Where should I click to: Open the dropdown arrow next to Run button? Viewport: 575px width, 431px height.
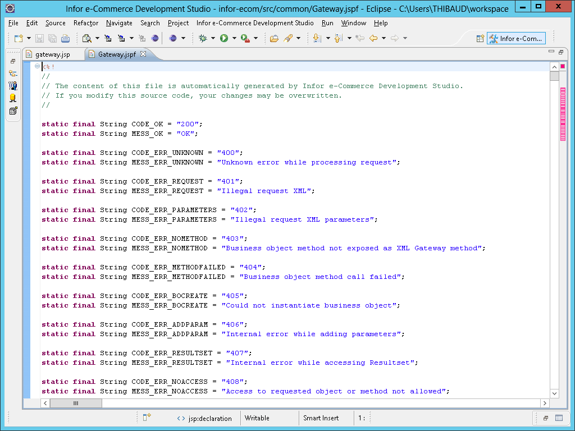tap(234, 38)
